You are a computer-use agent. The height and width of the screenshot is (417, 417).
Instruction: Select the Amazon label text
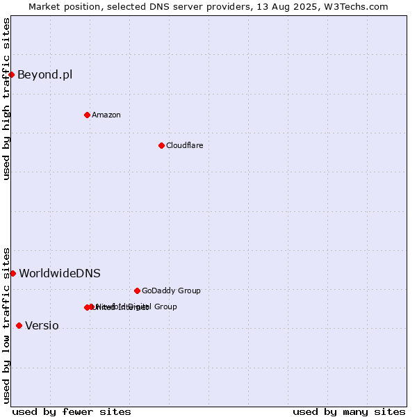click(x=106, y=115)
